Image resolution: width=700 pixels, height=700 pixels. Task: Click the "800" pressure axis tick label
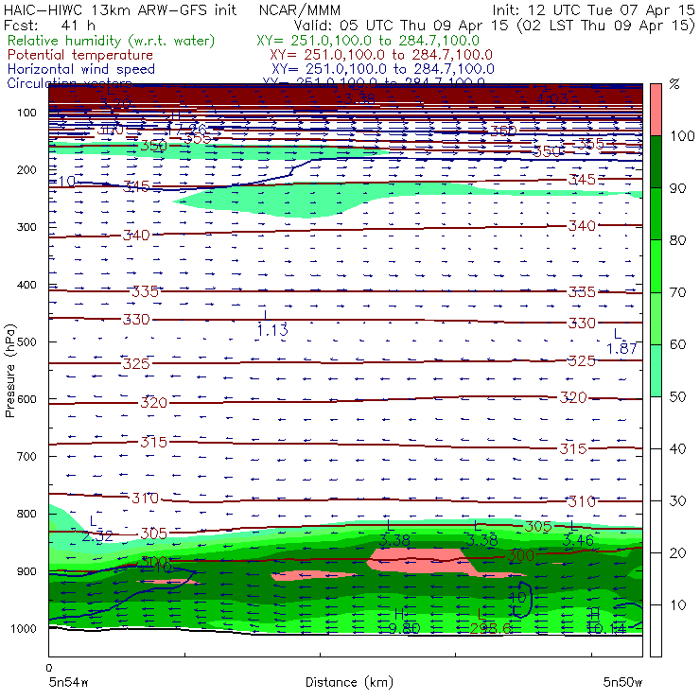pyautogui.click(x=26, y=514)
